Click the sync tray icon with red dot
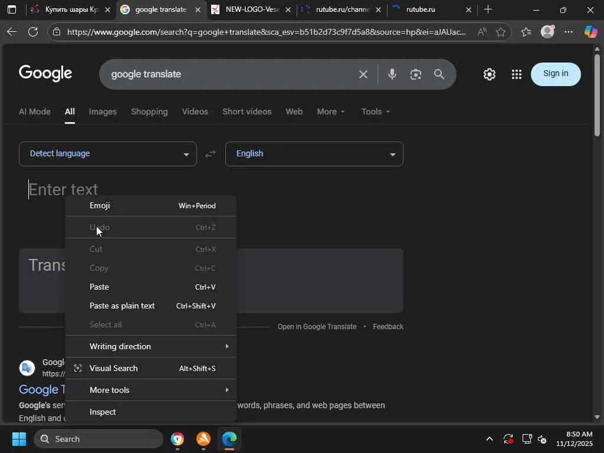Viewport: 604px width, 453px height. click(508, 439)
